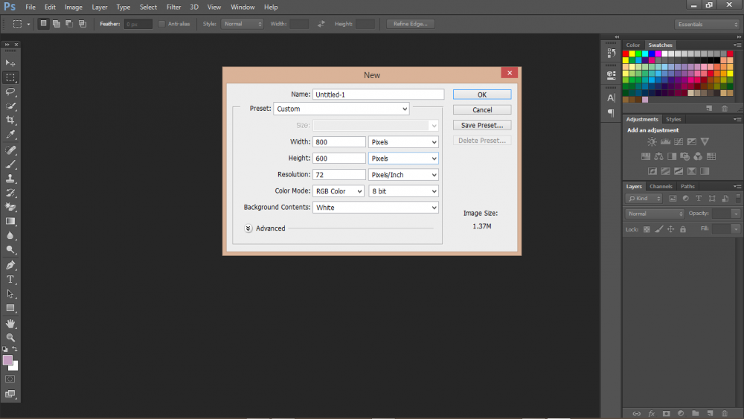
Task: Select the Clone Stamp tool
Action: coord(10,179)
